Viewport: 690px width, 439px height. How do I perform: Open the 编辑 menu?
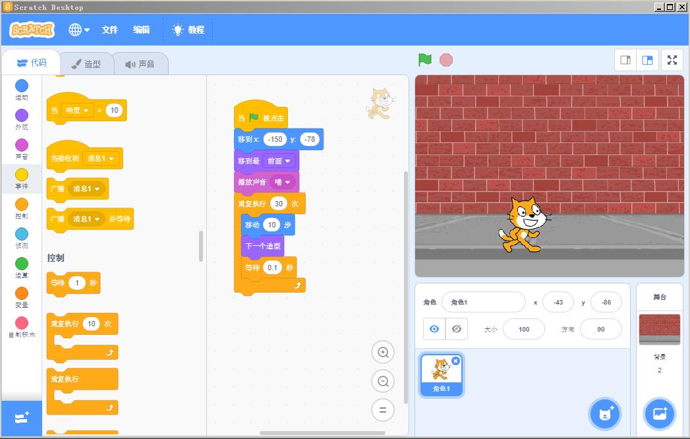pos(141,30)
